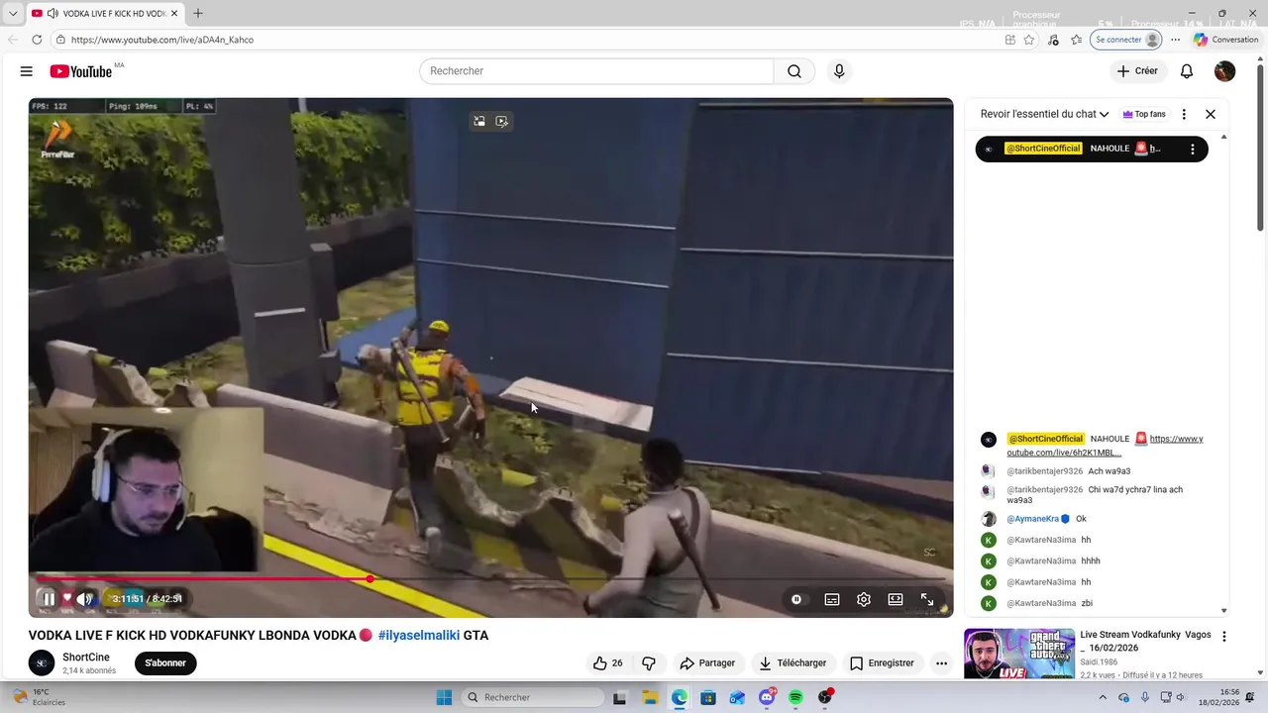The height and width of the screenshot is (713, 1268).
Task: Click the miniplayer icon atop video
Action: [x=479, y=121]
